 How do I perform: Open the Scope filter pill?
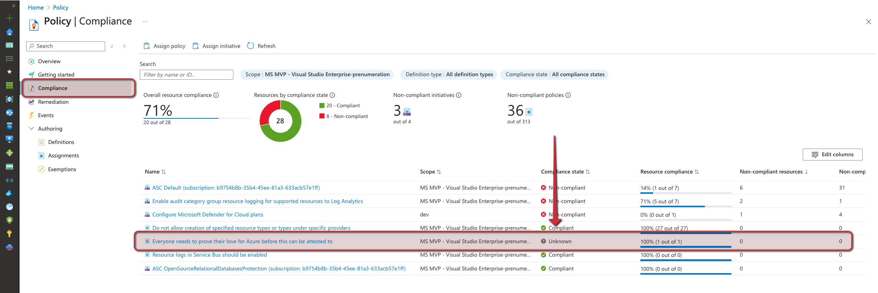tap(317, 74)
